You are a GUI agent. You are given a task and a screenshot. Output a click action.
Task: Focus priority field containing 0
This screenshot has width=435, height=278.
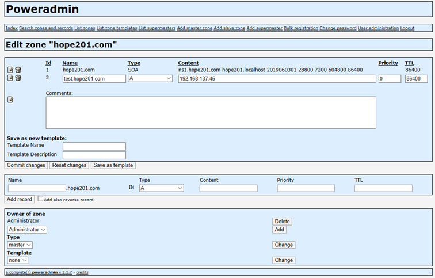pos(390,79)
